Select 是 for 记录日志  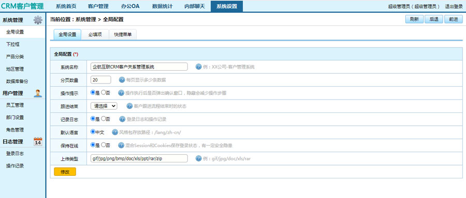pos(93,119)
